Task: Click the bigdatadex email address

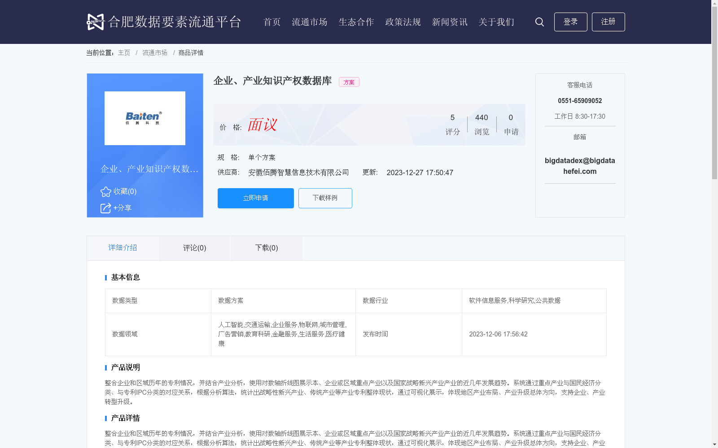Action: pyautogui.click(x=580, y=166)
